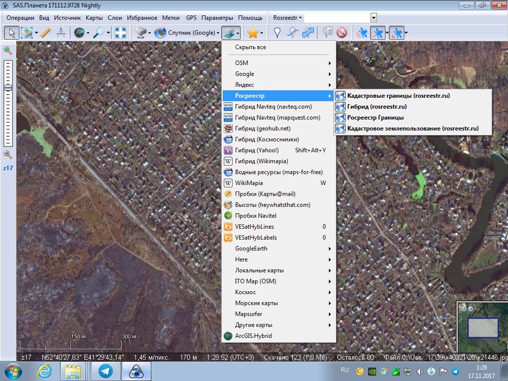Switch to full screen map view

point(121,33)
